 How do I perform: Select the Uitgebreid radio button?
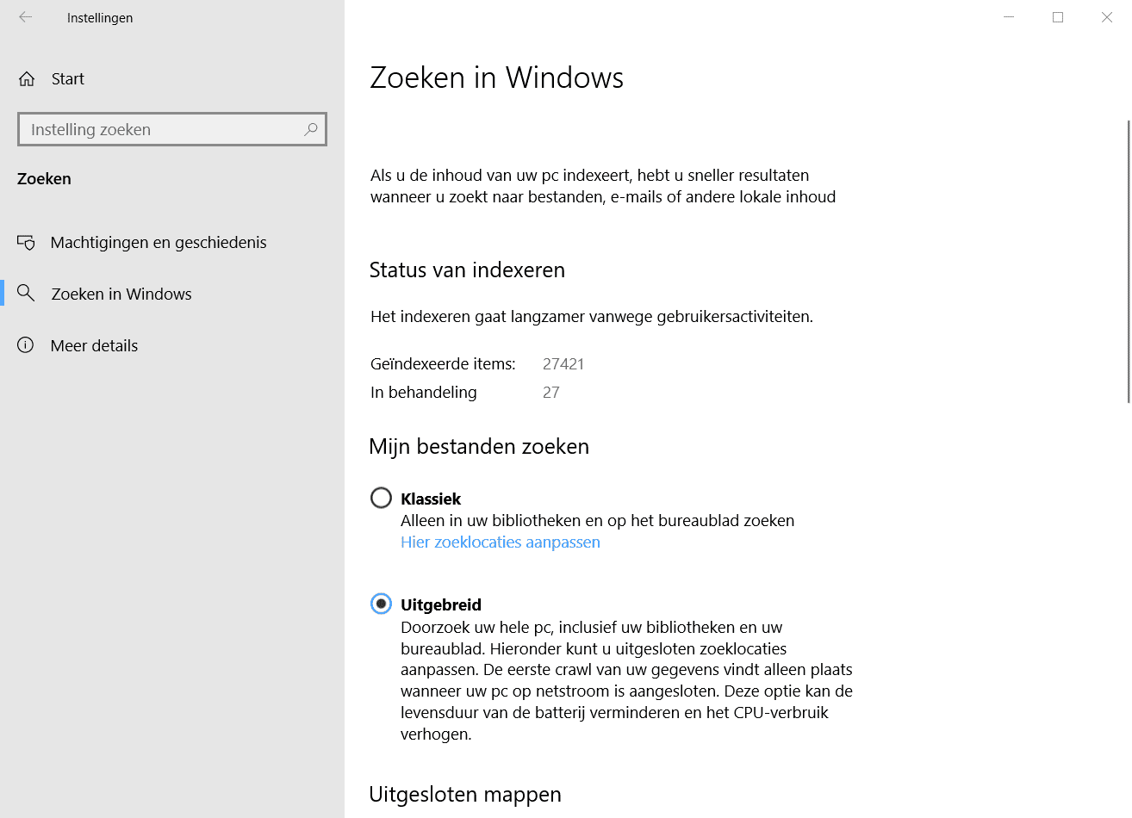tap(381, 604)
